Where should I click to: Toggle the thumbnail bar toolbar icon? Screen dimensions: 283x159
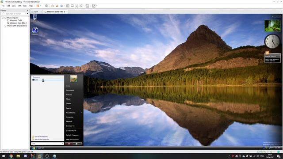point(72,6)
